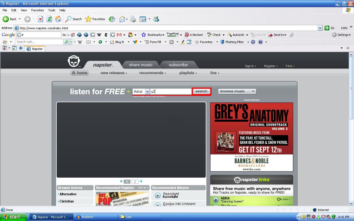Go to page 2 of the featured panel
Viewport: 354px width, 221px height.
135,181
